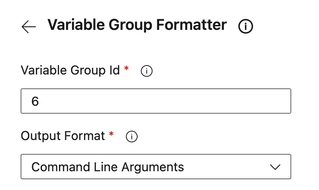Click the Output Format dropdown chevron
The height and width of the screenshot is (190, 319).
(x=275, y=167)
